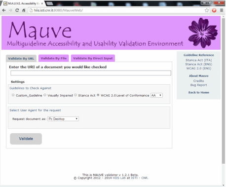
Task: Go back with the browser back arrow
Action: pyautogui.click(x=4, y=10)
